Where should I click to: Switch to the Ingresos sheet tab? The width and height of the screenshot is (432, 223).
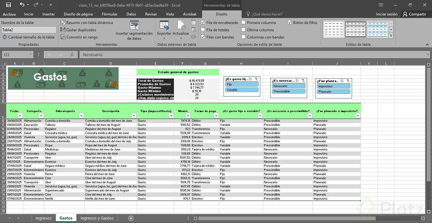43,218
